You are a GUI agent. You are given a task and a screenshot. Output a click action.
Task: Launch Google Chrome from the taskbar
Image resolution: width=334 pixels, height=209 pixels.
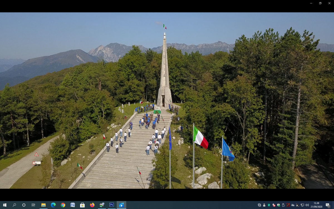(x=63, y=205)
